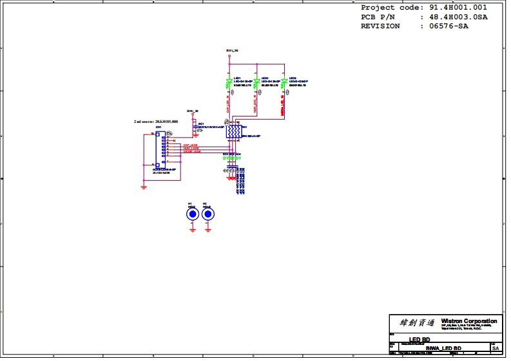Screen dimensions: 511x361
Task: Click the H1 mounting hole symbol
Action: click(x=193, y=214)
